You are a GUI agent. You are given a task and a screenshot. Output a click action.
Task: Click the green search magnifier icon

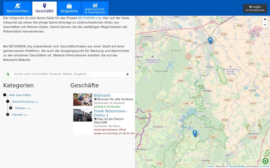pyautogui.click(x=8, y=74)
